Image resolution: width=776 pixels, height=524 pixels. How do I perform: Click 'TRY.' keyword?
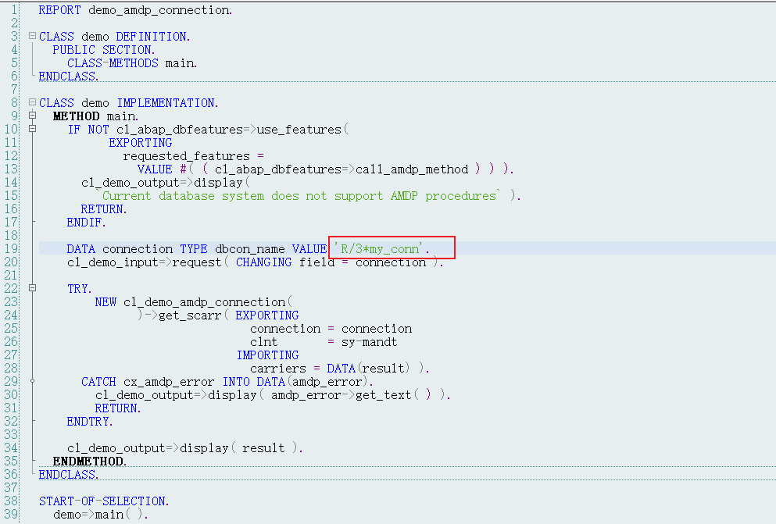point(79,289)
